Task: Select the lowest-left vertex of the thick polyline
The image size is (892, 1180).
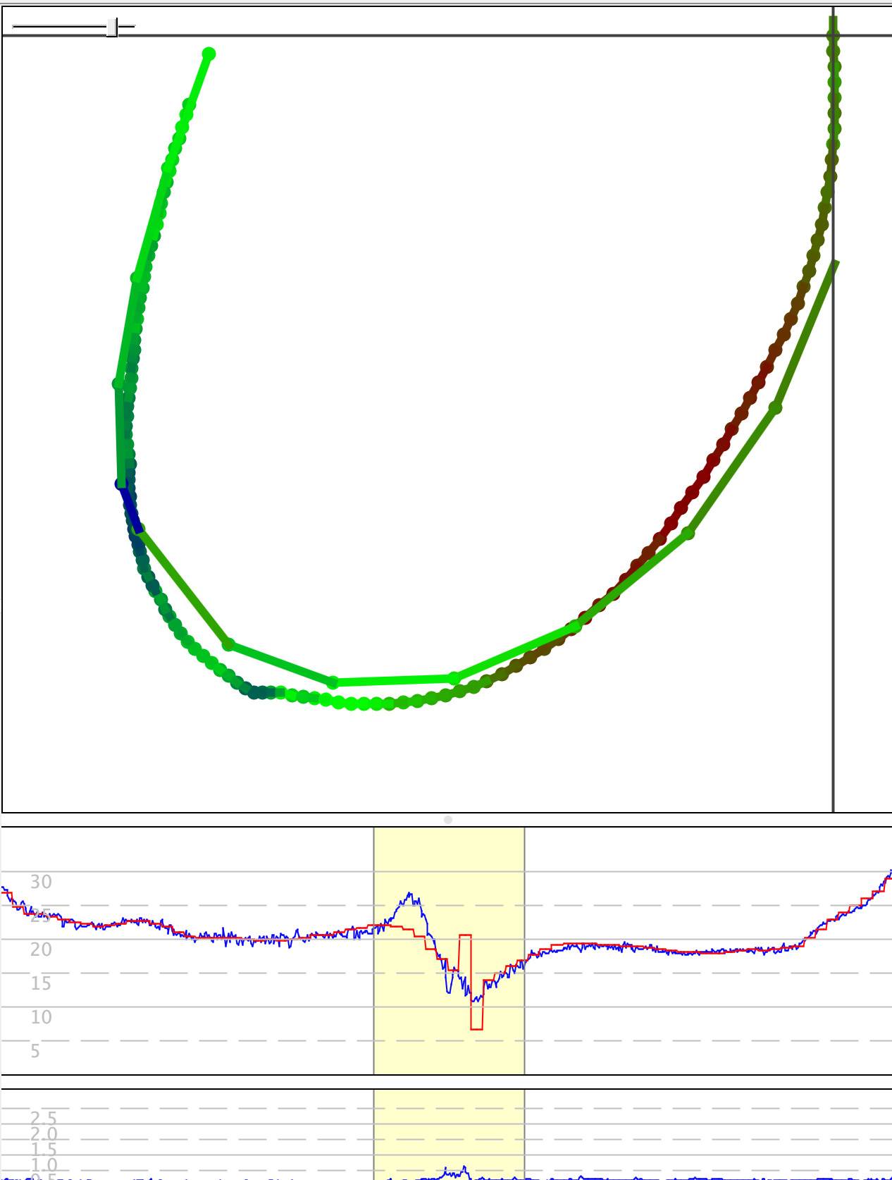Action: pos(228,644)
